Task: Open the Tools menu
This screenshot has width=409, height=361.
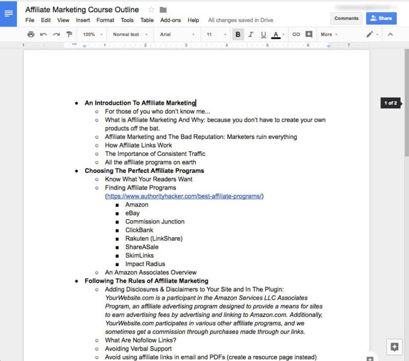Action: pos(127,20)
